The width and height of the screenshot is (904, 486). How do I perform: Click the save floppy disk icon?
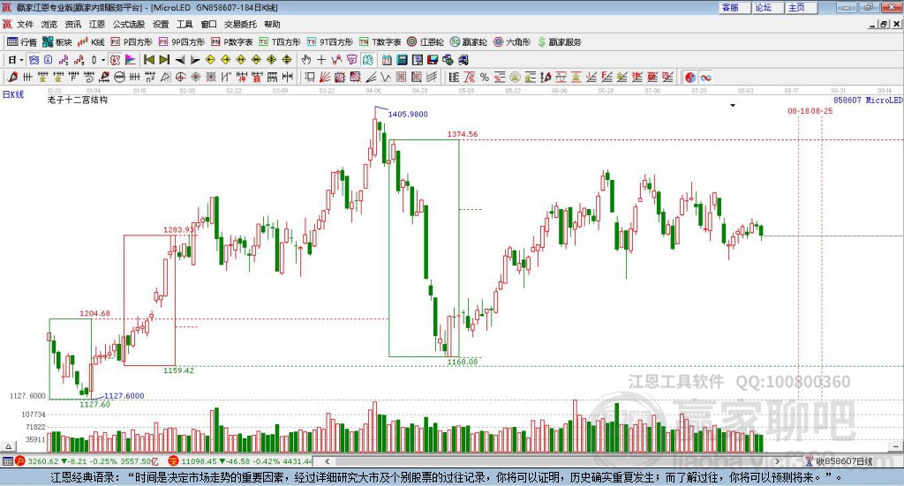click(433, 60)
